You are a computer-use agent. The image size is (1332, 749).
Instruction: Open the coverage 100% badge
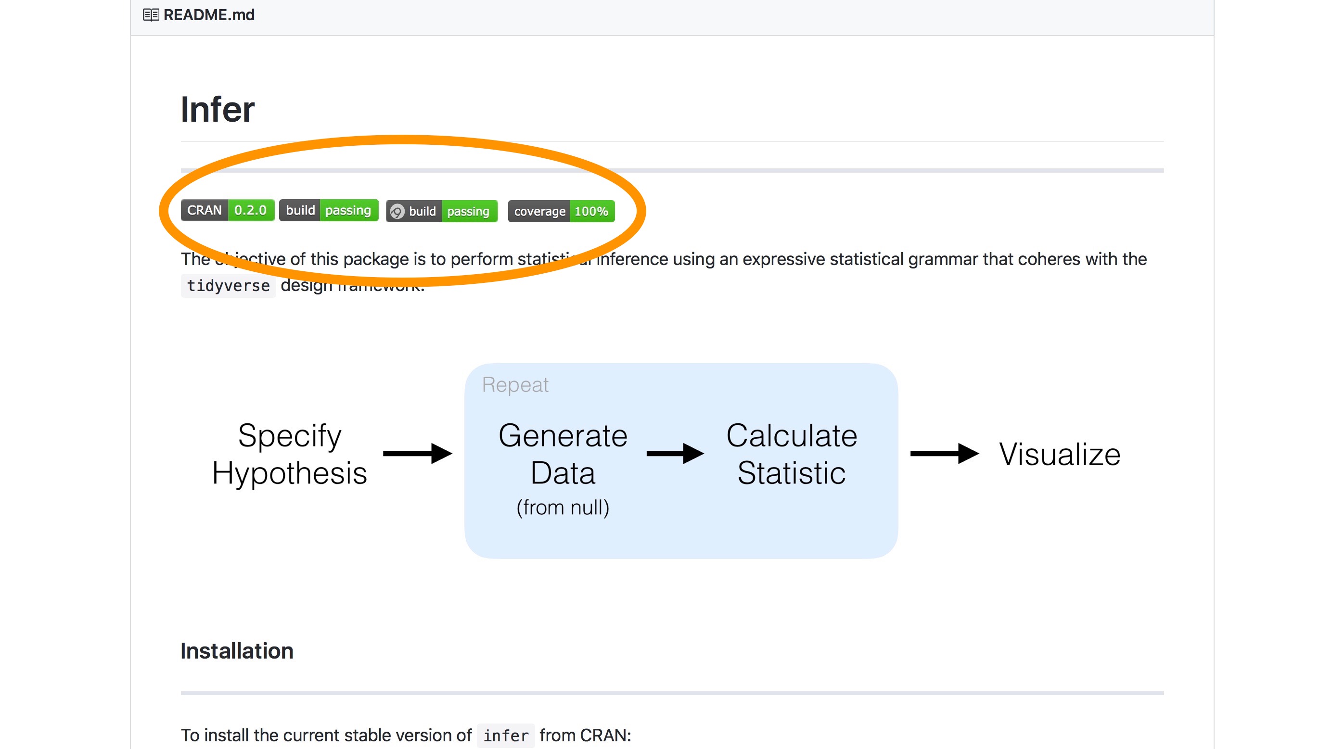(561, 211)
